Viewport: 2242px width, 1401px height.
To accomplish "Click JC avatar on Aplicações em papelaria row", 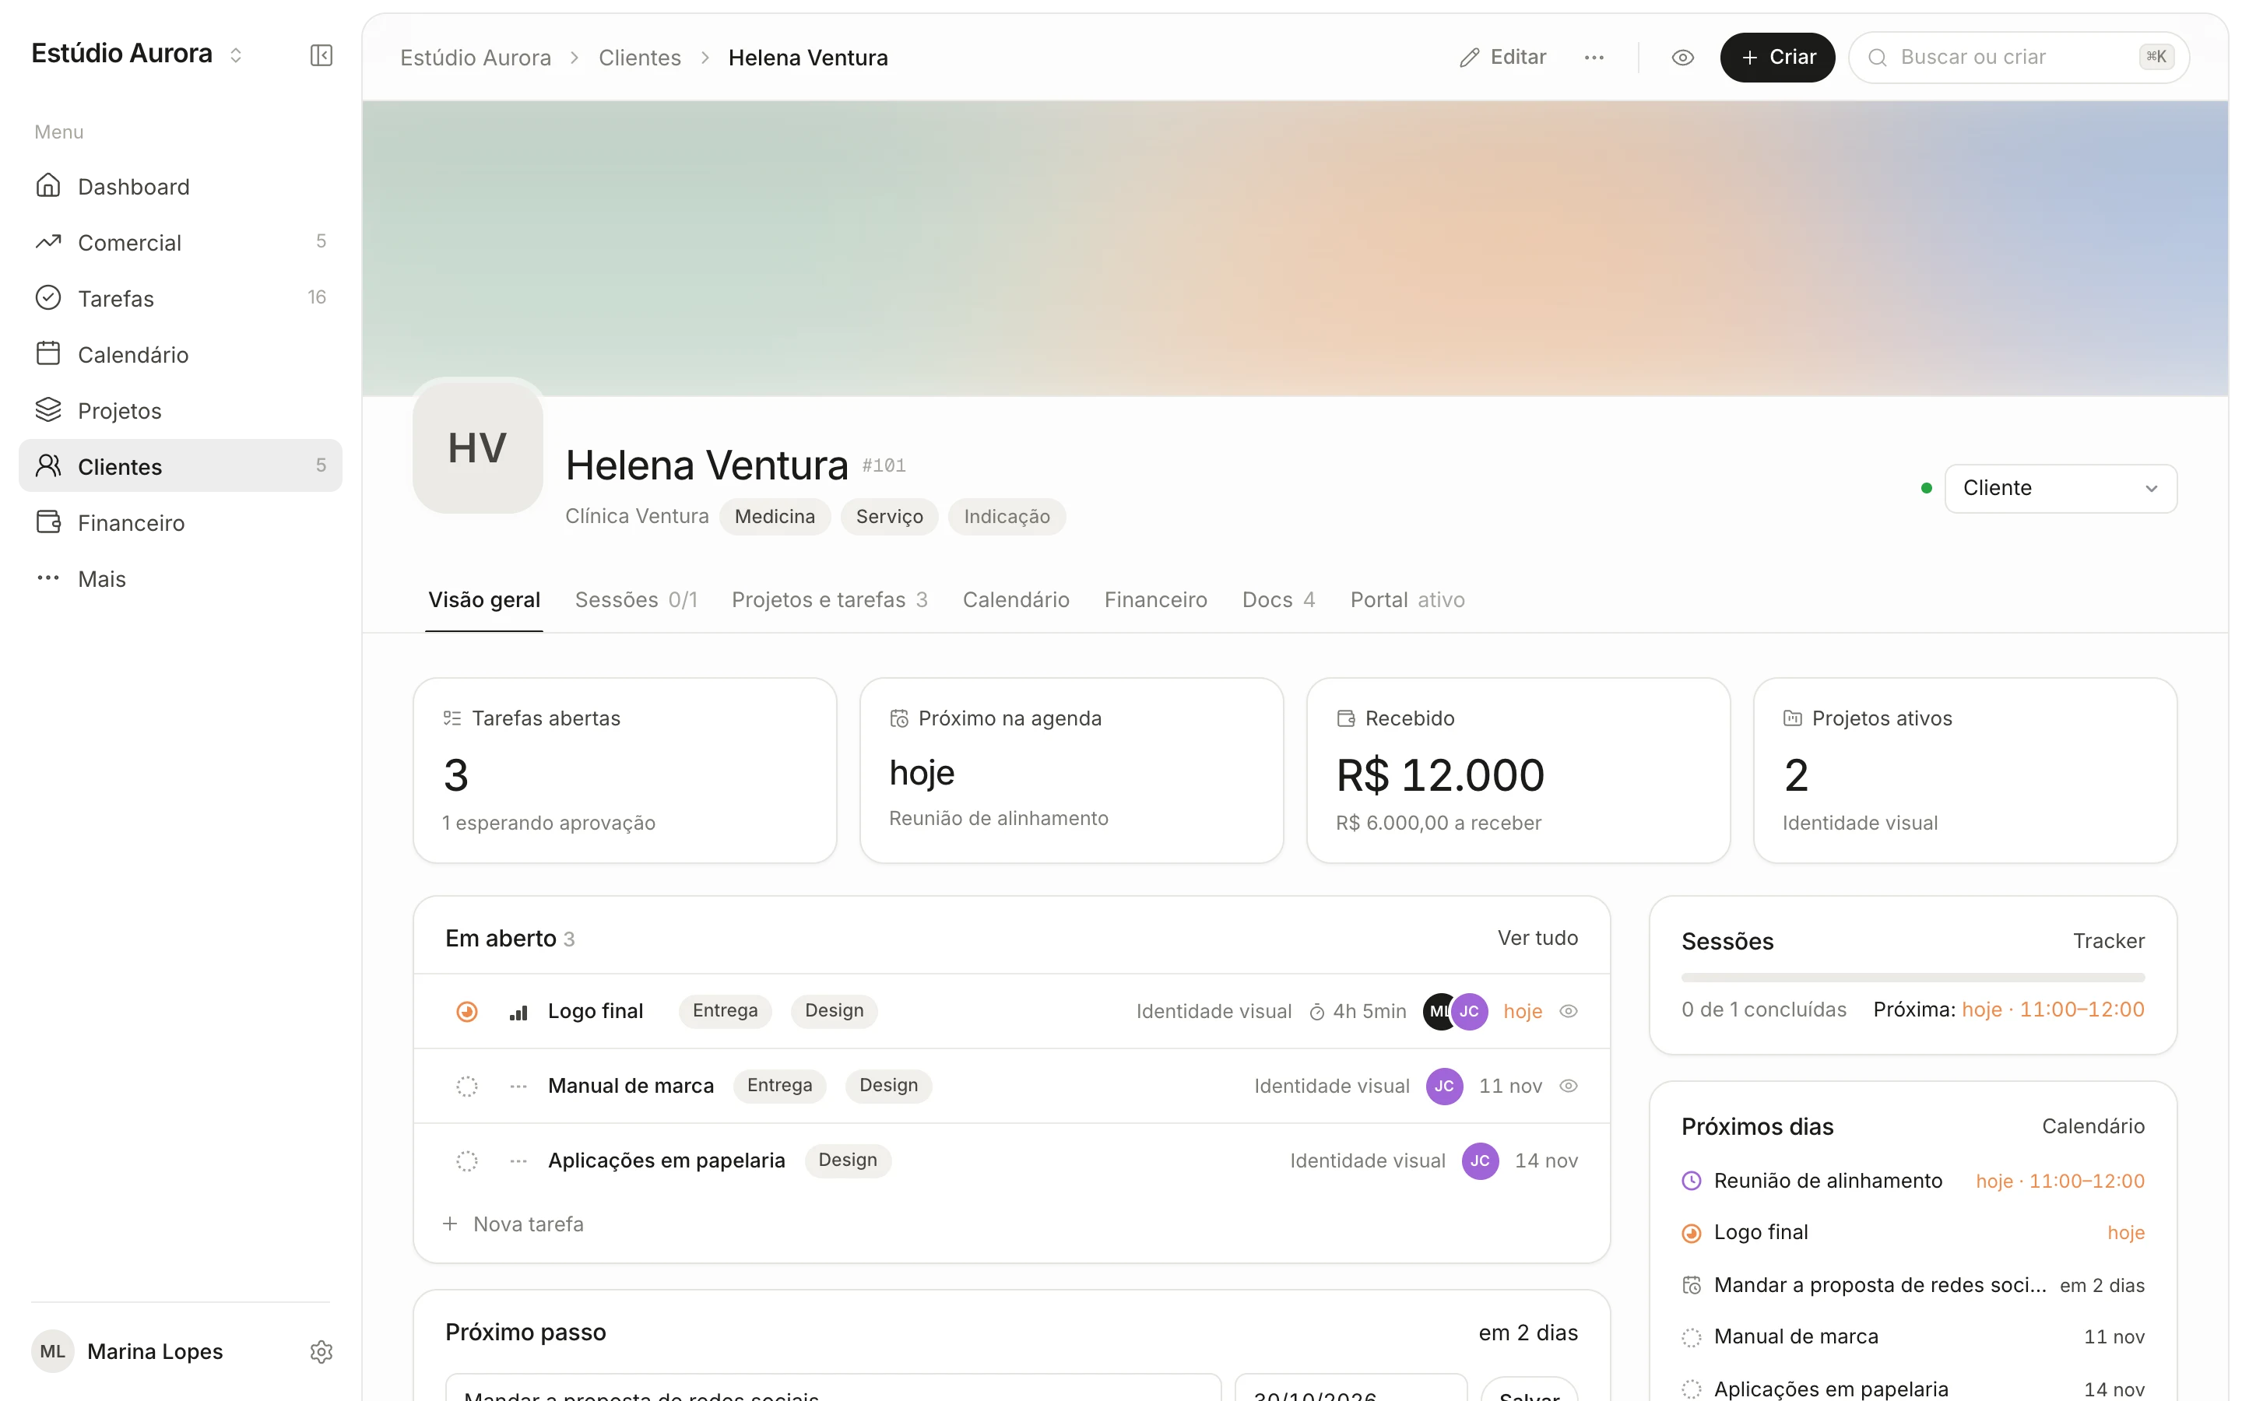I will coord(1480,1161).
